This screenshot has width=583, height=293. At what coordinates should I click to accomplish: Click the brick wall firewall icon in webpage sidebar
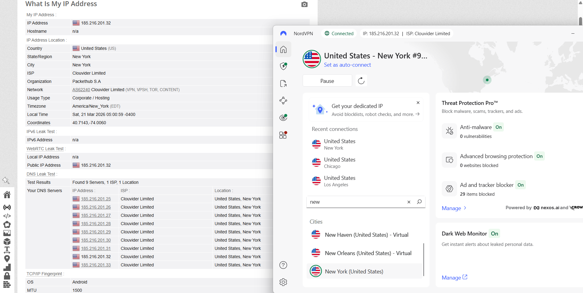[x=7, y=284]
